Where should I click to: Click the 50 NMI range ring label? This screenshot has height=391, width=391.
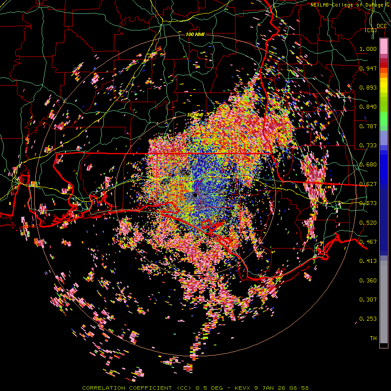point(195,115)
